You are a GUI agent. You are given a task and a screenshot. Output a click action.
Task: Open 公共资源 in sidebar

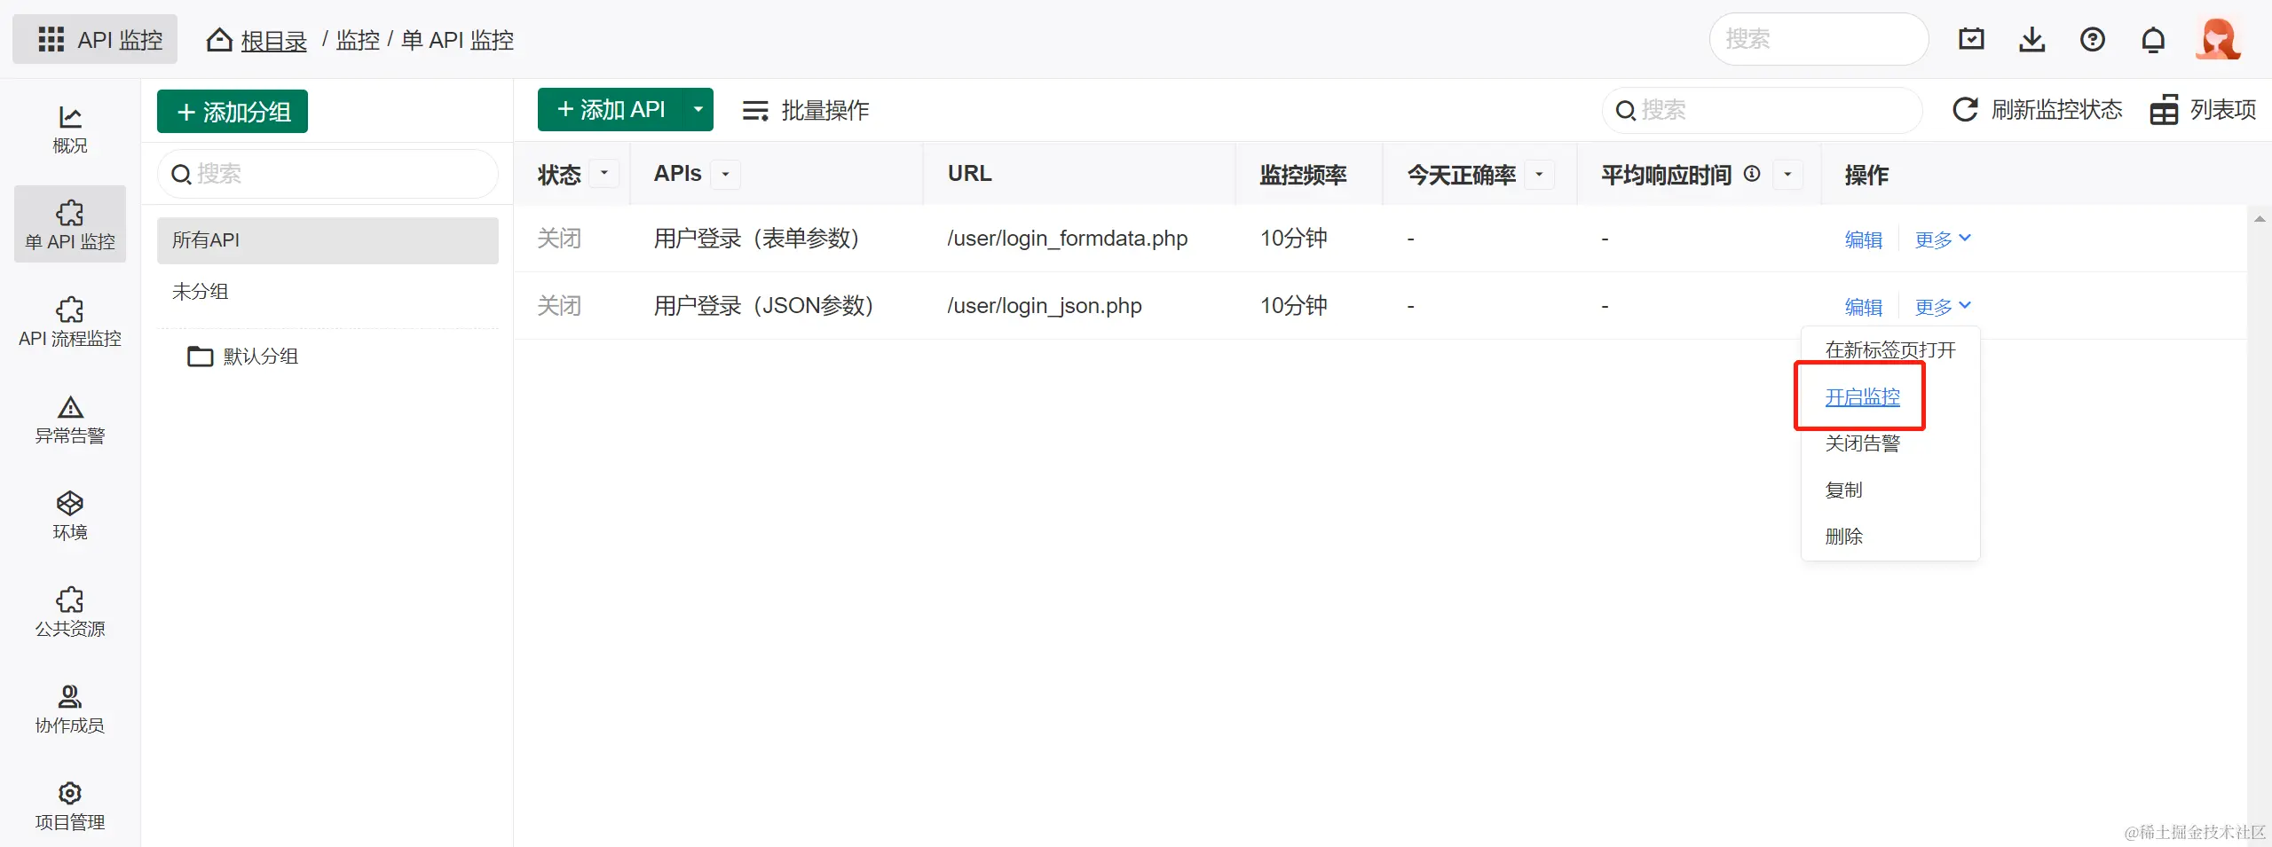point(70,612)
